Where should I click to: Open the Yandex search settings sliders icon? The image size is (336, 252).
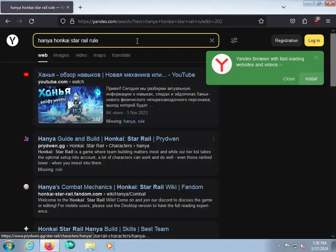click(x=234, y=40)
